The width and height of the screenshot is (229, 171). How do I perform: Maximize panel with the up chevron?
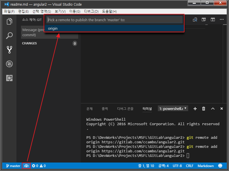[213, 109]
